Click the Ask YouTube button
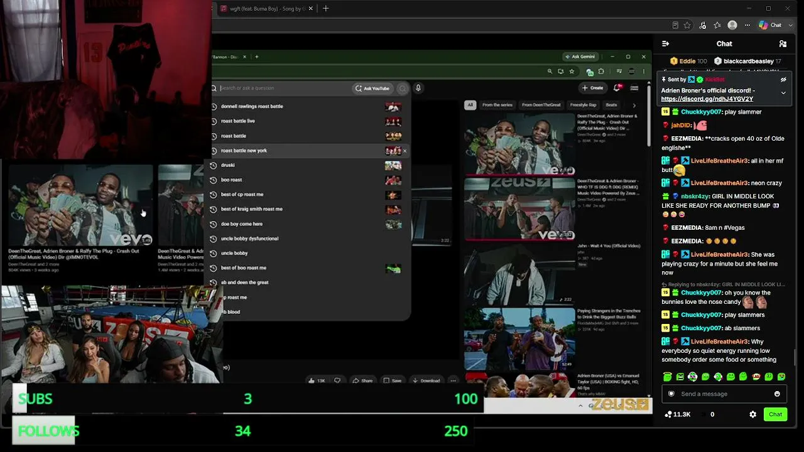 click(x=372, y=89)
